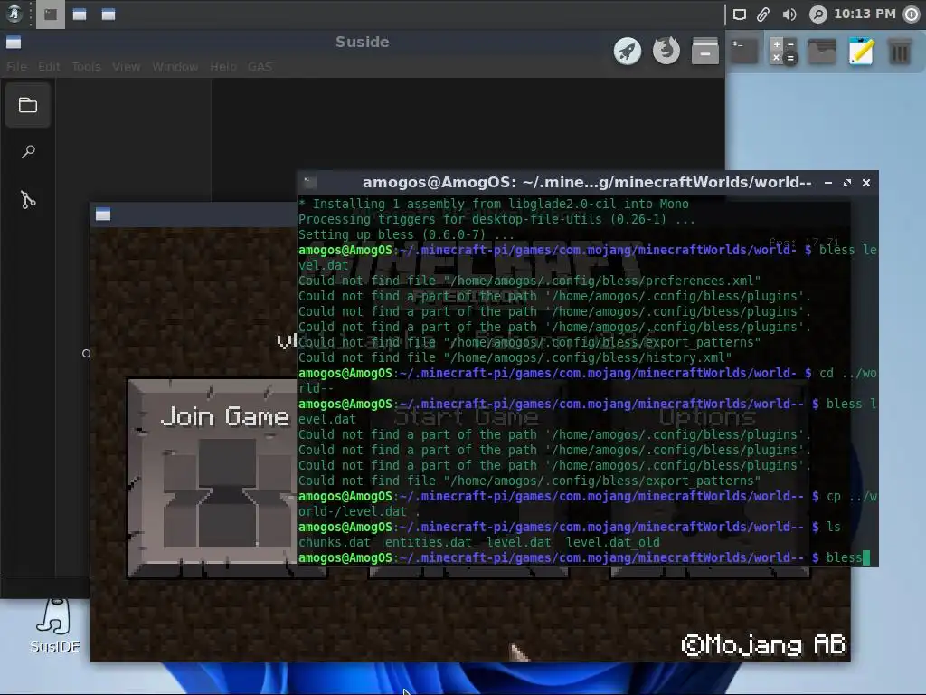
Task: Open the file archive drawer icon in dock
Action: click(705, 51)
